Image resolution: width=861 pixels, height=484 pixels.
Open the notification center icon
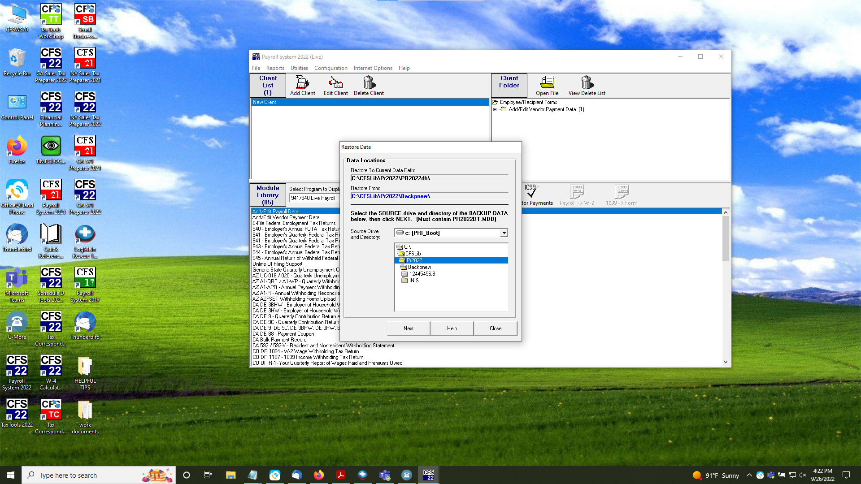click(846, 475)
